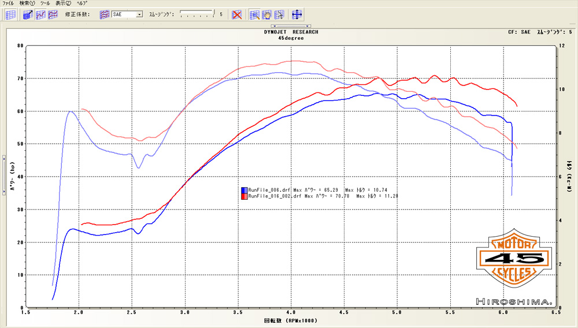Click the graph grid icon at toolbar start

(x=10, y=14)
